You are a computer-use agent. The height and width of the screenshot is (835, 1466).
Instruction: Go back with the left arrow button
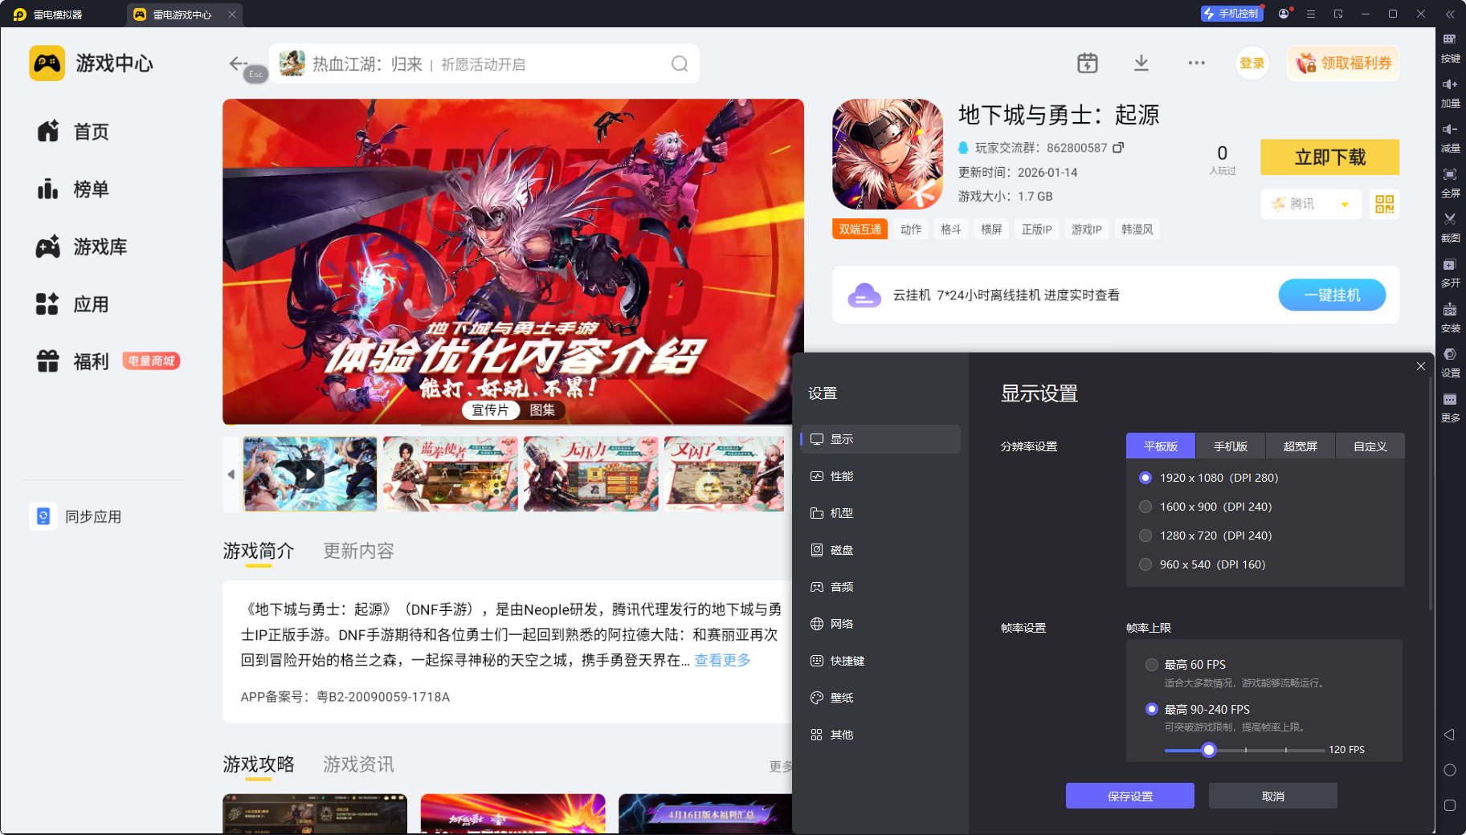(x=238, y=63)
